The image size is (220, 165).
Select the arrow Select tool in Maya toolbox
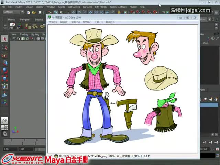tap(5, 39)
